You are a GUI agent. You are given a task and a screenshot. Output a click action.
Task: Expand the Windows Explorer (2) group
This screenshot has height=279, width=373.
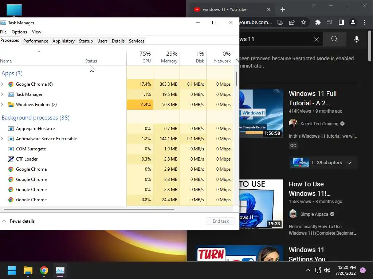[2, 105]
